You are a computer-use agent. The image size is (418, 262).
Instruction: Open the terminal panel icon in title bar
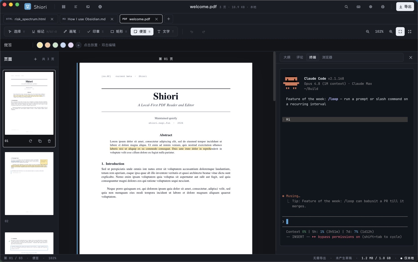coord(88,7)
